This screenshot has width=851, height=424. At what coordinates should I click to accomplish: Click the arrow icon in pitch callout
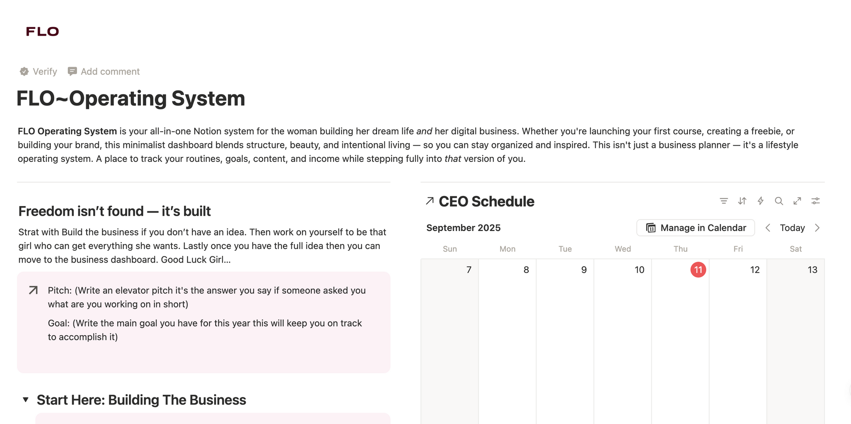coord(33,290)
